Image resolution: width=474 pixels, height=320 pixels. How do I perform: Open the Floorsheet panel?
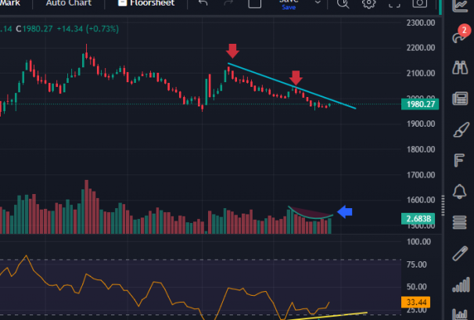click(x=146, y=3)
